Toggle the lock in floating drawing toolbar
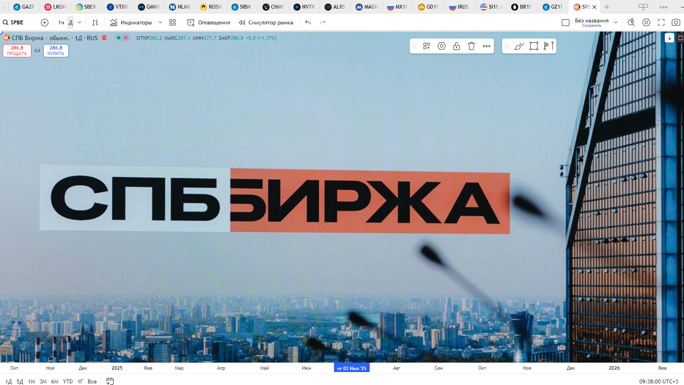Screen dimensions: 684x385 click(457, 46)
